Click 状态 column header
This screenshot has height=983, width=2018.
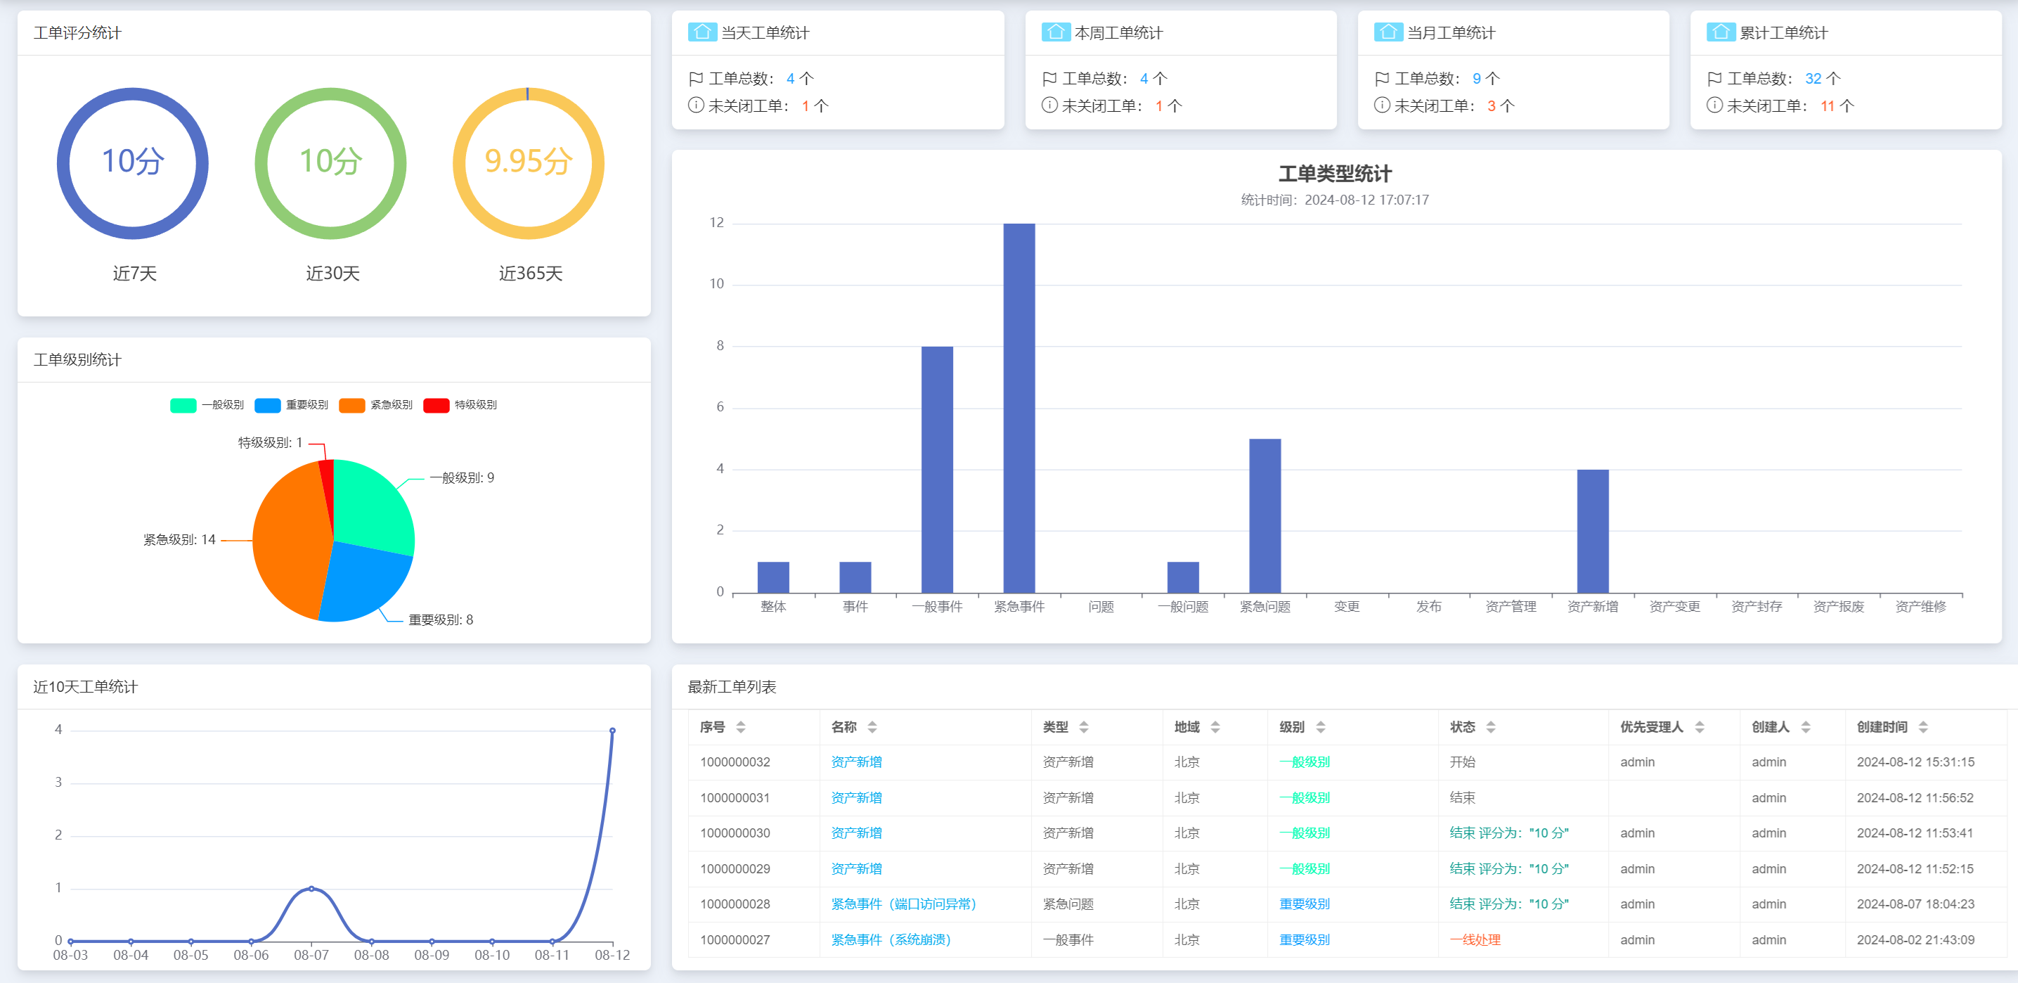tap(1462, 728)
